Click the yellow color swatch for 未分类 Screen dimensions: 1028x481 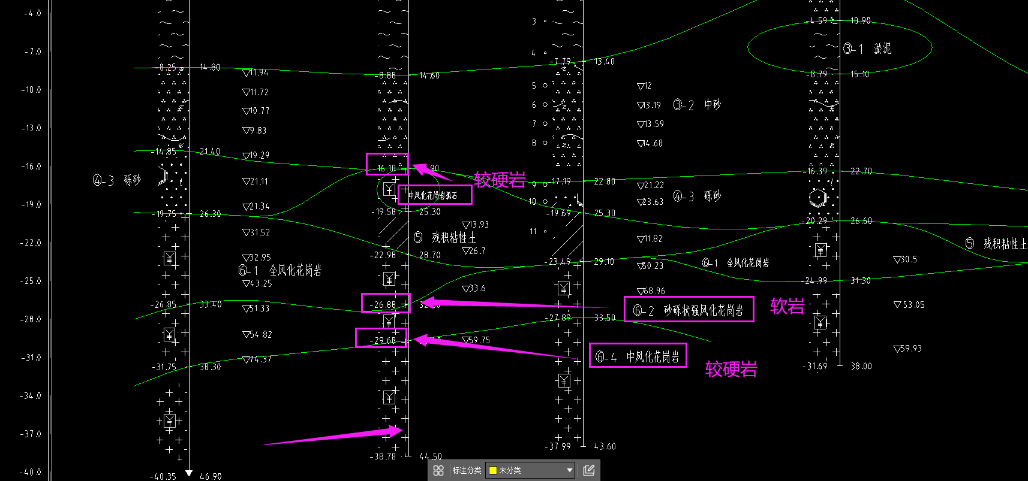493,470
